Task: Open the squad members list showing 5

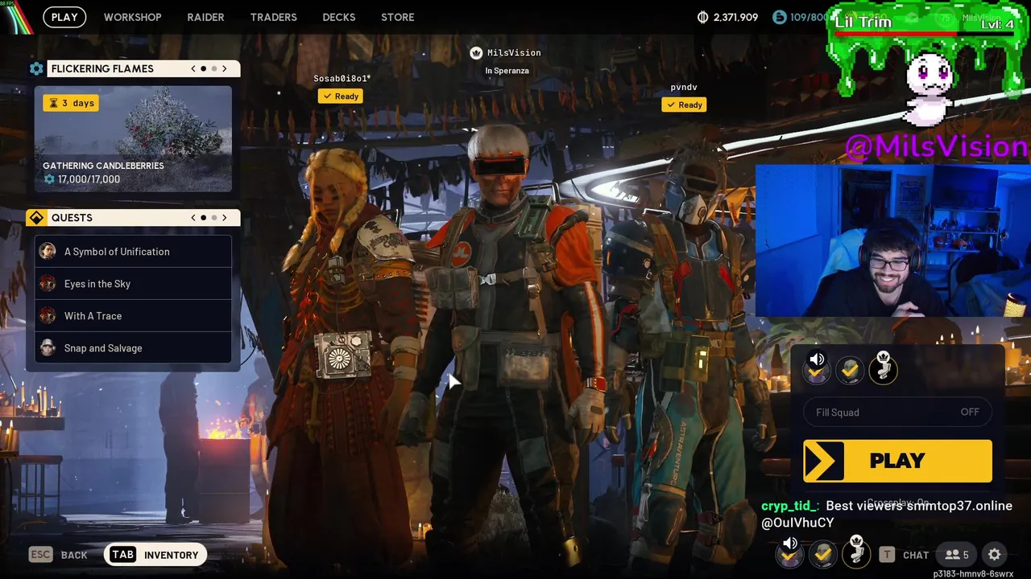Action: (957, 555)
